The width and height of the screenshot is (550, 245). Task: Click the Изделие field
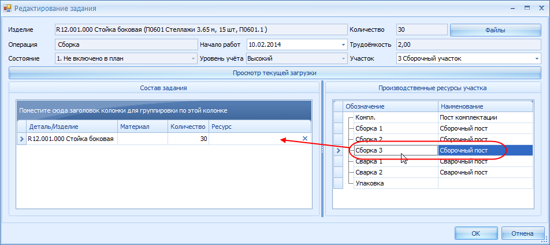pos(200,30)
